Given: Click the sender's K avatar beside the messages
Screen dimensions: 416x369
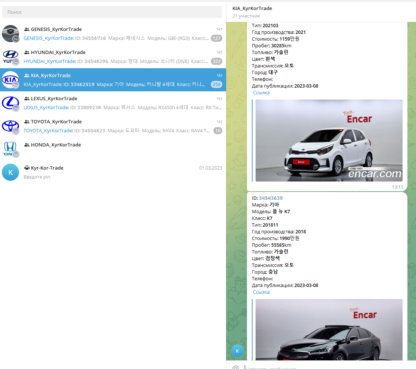Looking at the screenshot, I should click(237, 351).
